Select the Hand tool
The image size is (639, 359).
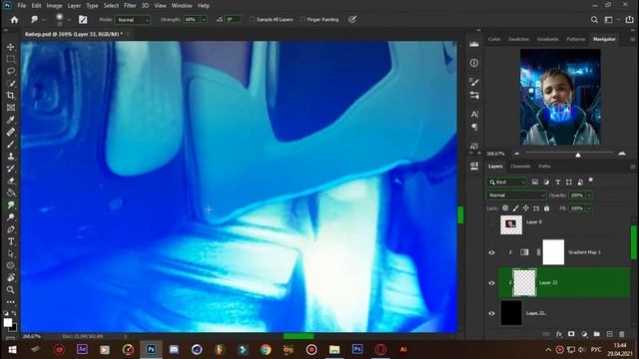click(11, 278)
